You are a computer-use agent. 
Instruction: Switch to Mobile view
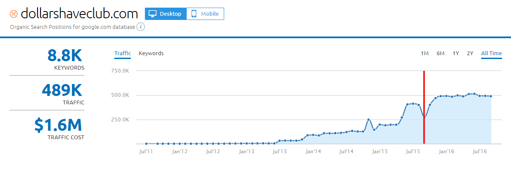pyautogui.click(x=205, y=14)
